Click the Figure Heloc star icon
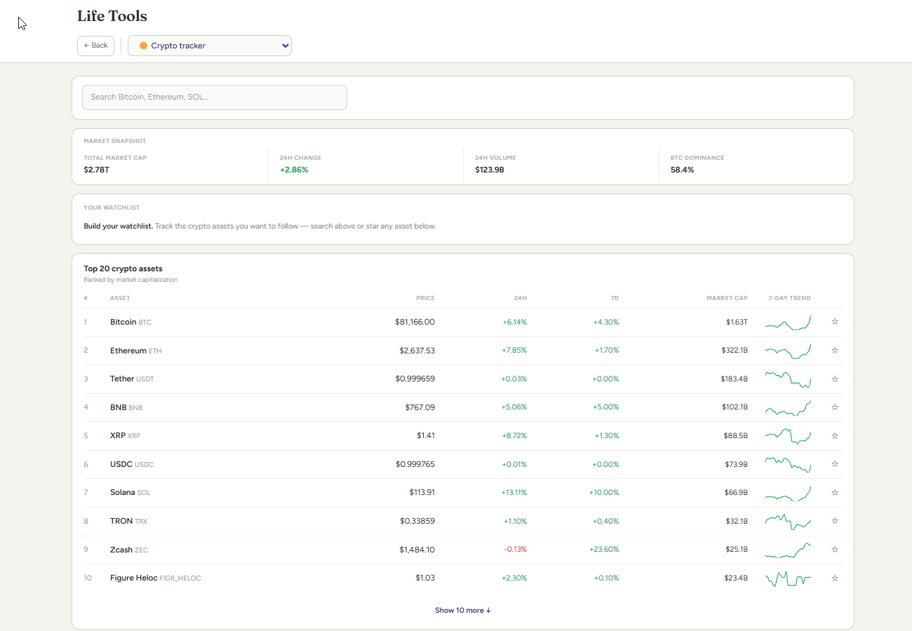 (835, 578)
